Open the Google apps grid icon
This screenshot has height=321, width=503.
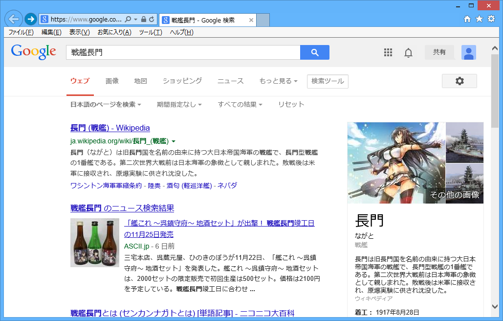click(x=388, y=52)
